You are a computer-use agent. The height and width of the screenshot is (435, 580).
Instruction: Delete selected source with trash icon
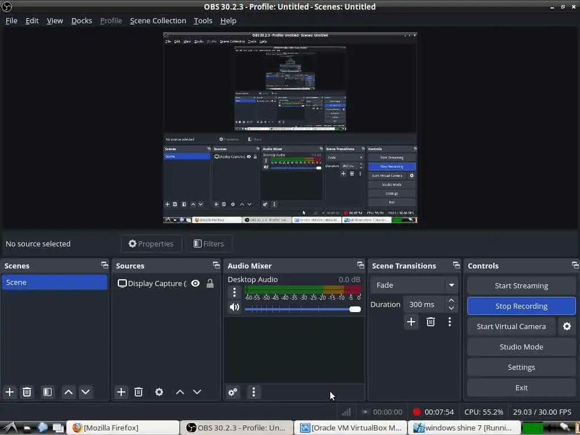tap(138, 392)
